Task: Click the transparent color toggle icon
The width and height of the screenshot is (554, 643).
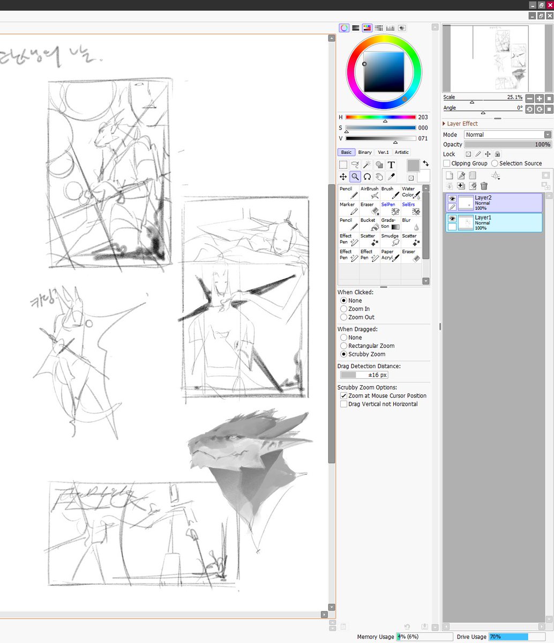Action: point(411,178)
